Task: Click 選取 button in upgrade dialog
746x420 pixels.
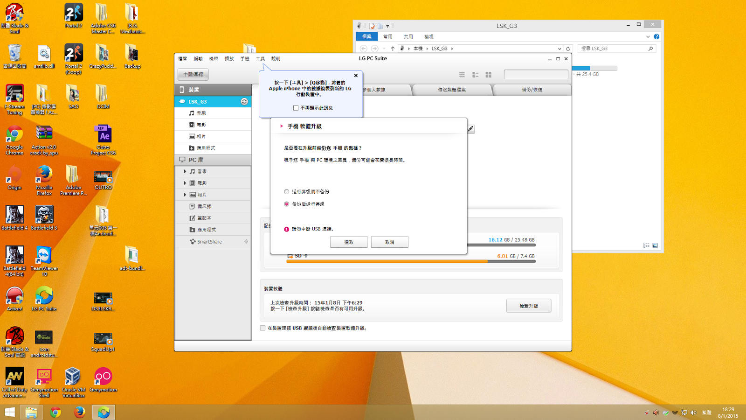Action: [349, 242]
